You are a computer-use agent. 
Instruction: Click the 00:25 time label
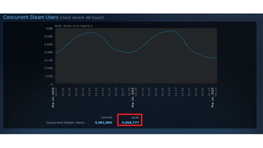tap(136, 92)
